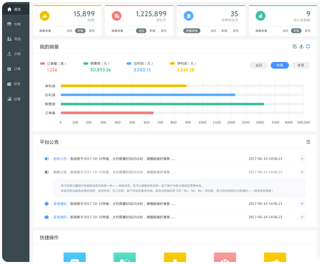Viewport: 322px width, 264px height.
Task: Download the 我的销量 sales chart
Action: tap(301, 47)
